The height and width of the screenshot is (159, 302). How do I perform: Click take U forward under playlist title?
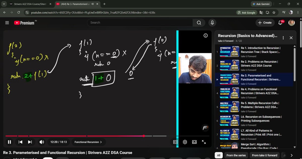click(x=226, y=41)
